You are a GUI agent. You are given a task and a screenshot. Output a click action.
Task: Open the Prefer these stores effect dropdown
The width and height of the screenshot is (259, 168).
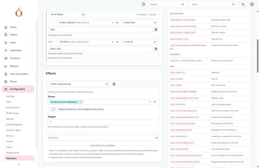[78, 84]
